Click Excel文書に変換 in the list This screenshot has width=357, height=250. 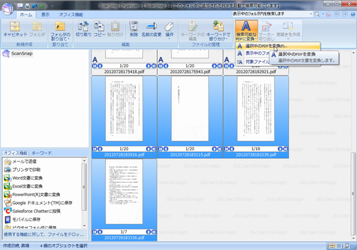click(x=27, y=186)
